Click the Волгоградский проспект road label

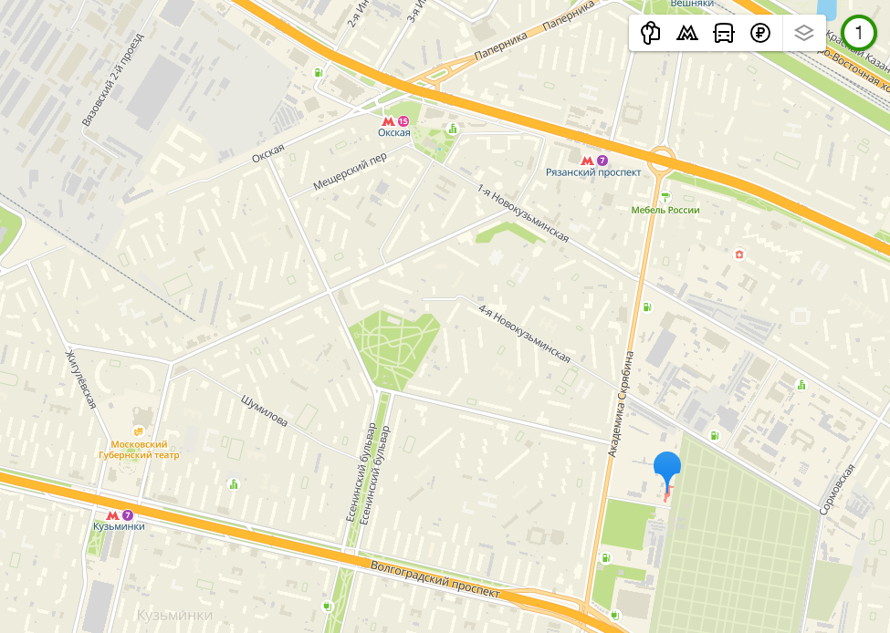pos(435,579)
